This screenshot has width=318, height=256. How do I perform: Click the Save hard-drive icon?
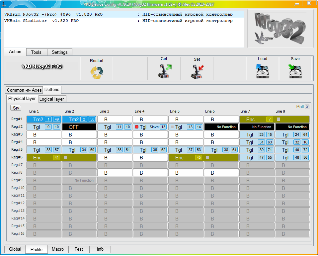[295, 71]
